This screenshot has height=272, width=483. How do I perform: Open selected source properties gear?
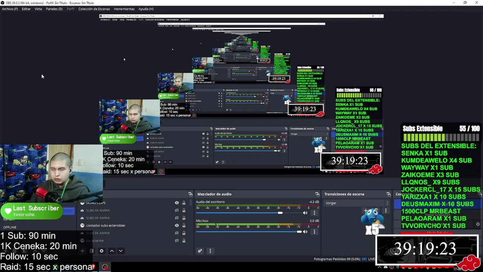102,251
